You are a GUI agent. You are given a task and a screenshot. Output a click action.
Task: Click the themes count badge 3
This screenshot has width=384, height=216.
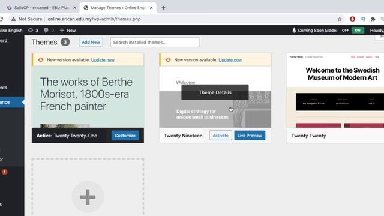65,42
